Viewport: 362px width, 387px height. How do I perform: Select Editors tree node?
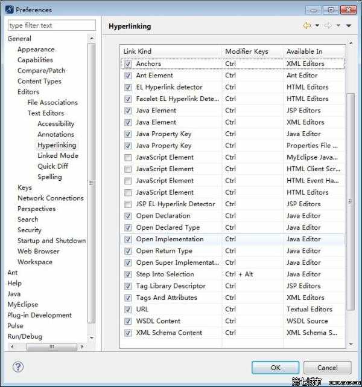click(x=28, y=92)
